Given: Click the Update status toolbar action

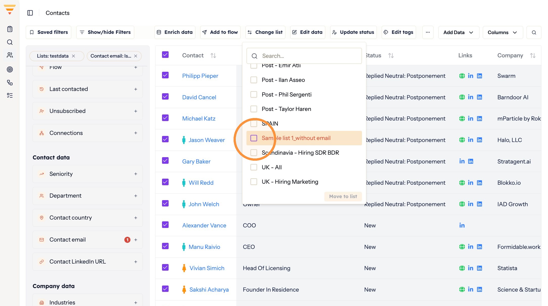Looking at the screenshot, I should coord(353,32).
